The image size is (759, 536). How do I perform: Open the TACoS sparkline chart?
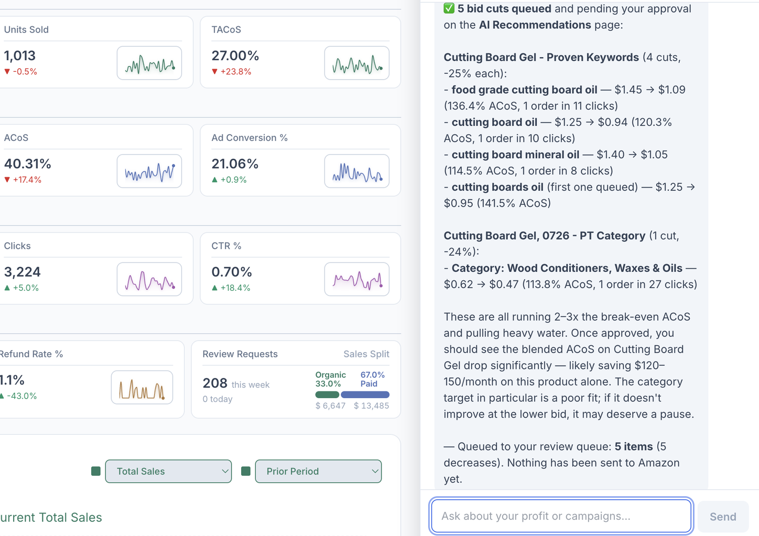click(357, 63)
